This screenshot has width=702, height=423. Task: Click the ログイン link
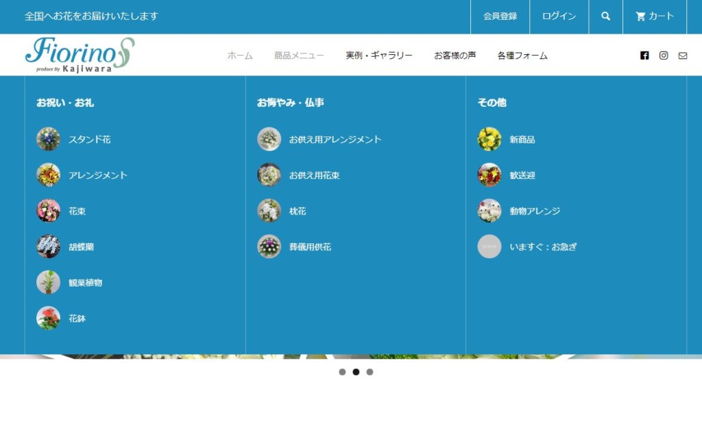pyautogui.click(x=559, y=16)
